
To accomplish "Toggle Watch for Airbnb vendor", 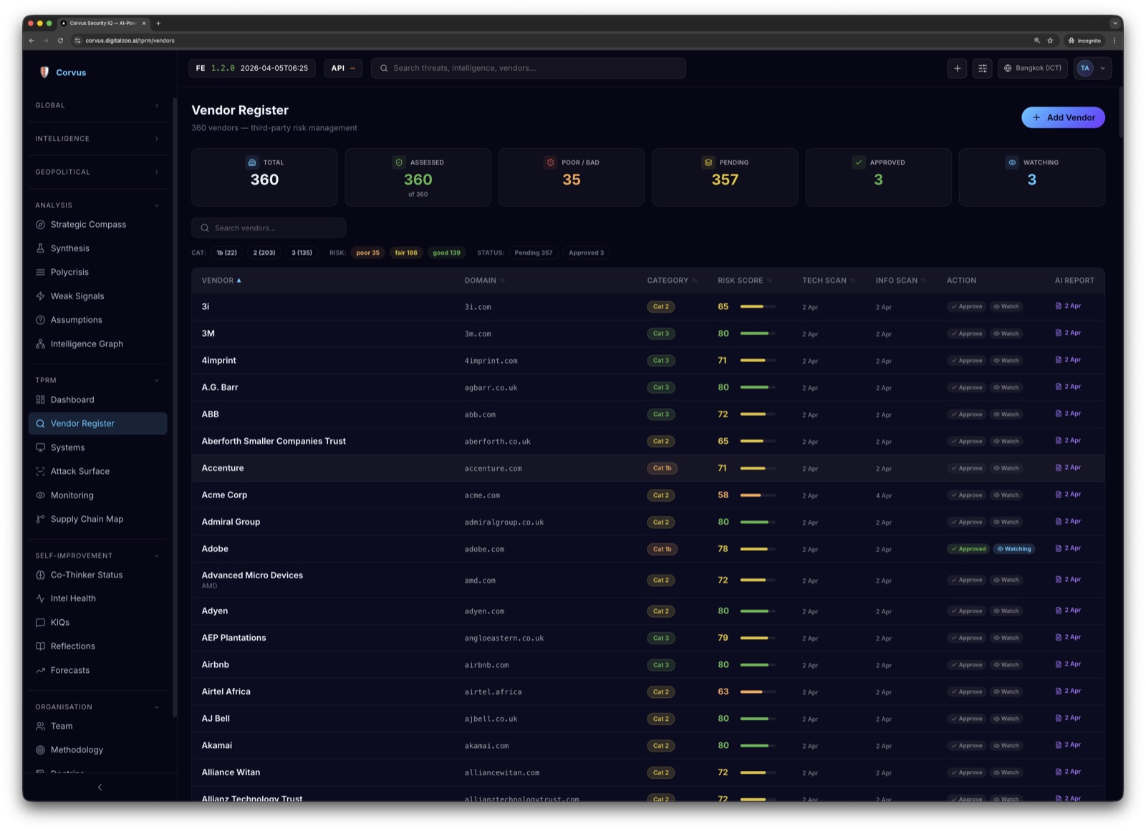I will pos(1006,665).
